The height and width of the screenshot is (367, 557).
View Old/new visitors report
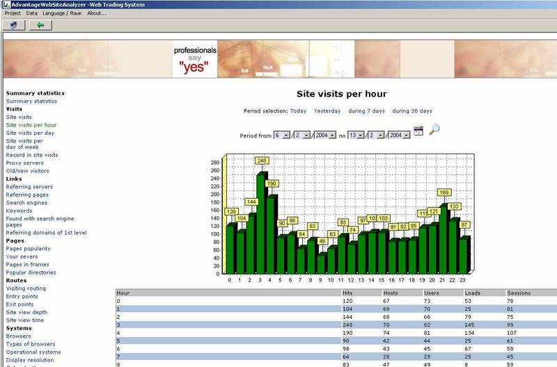(27, 171)
